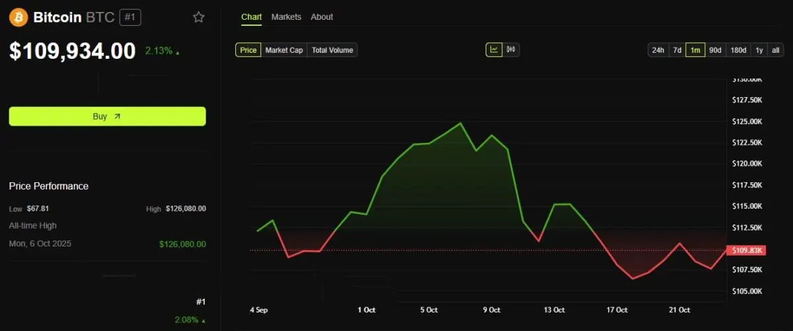Click the Price Performance heading

49,186
